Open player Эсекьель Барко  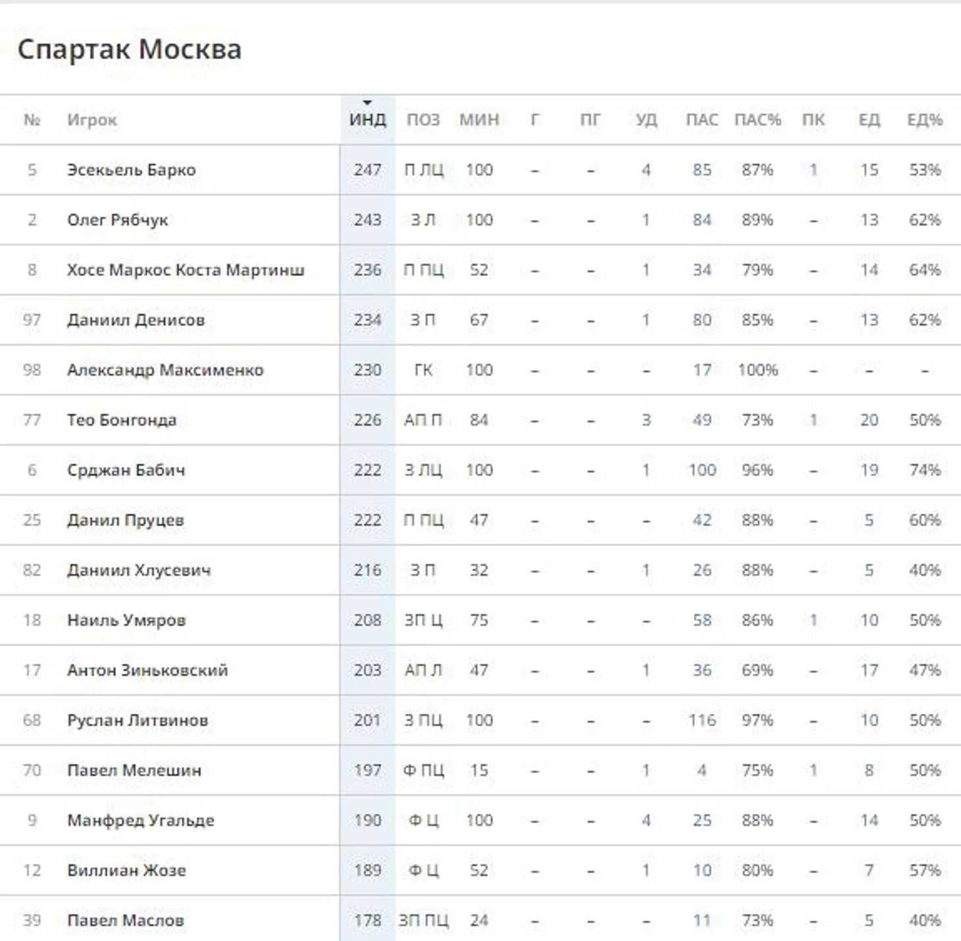click(131, 170)
